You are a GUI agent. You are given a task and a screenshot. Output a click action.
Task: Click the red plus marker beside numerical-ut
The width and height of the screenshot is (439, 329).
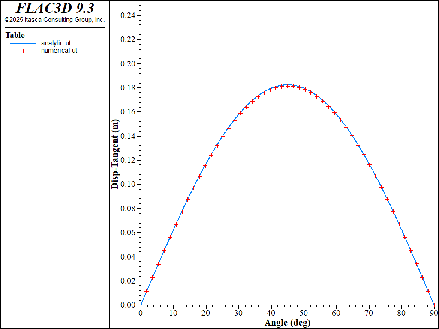(x=23, y=51)
